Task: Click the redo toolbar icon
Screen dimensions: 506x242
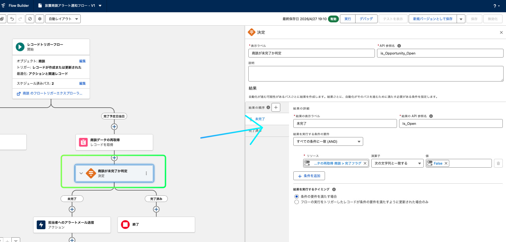Action: [20, 19]
